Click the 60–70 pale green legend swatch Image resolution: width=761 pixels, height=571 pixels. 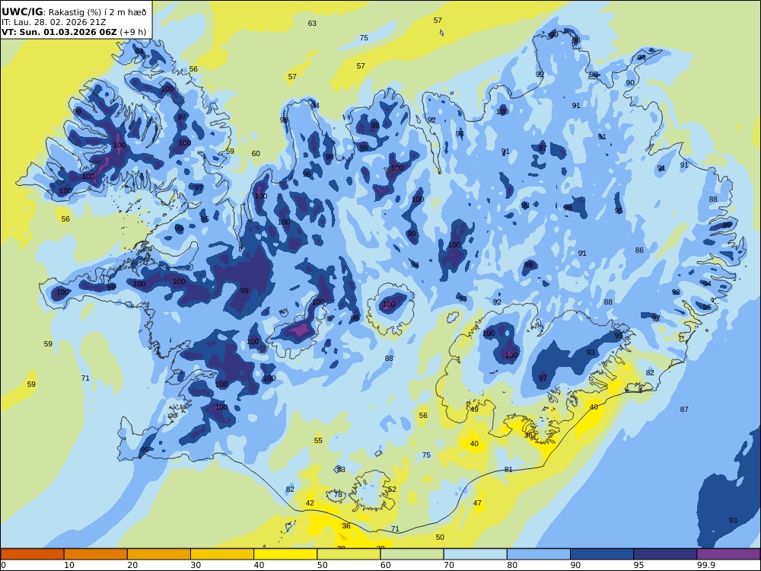[x=412, y=554]
